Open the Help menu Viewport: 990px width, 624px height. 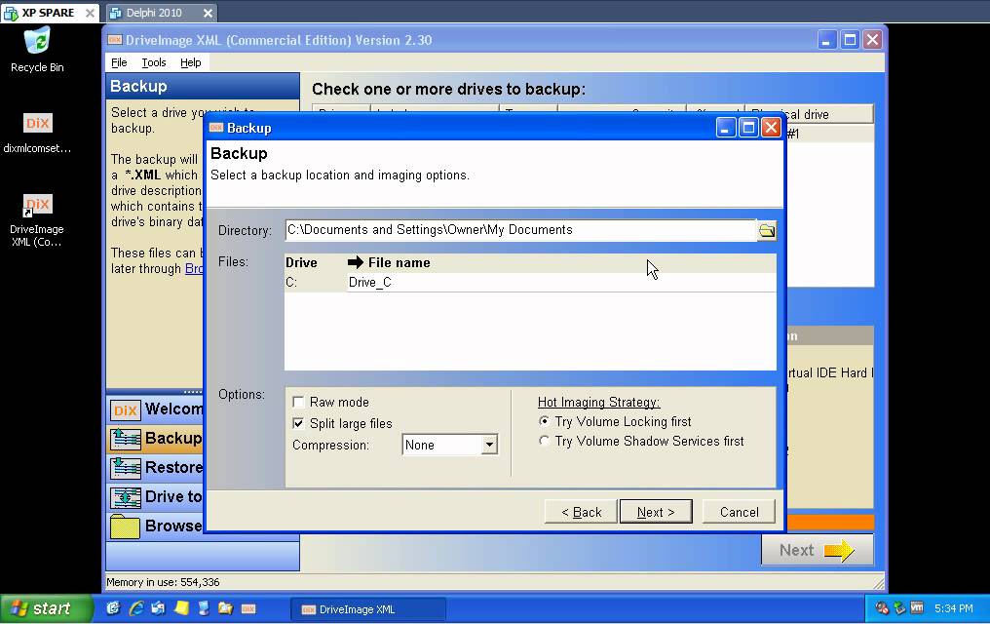190,62
